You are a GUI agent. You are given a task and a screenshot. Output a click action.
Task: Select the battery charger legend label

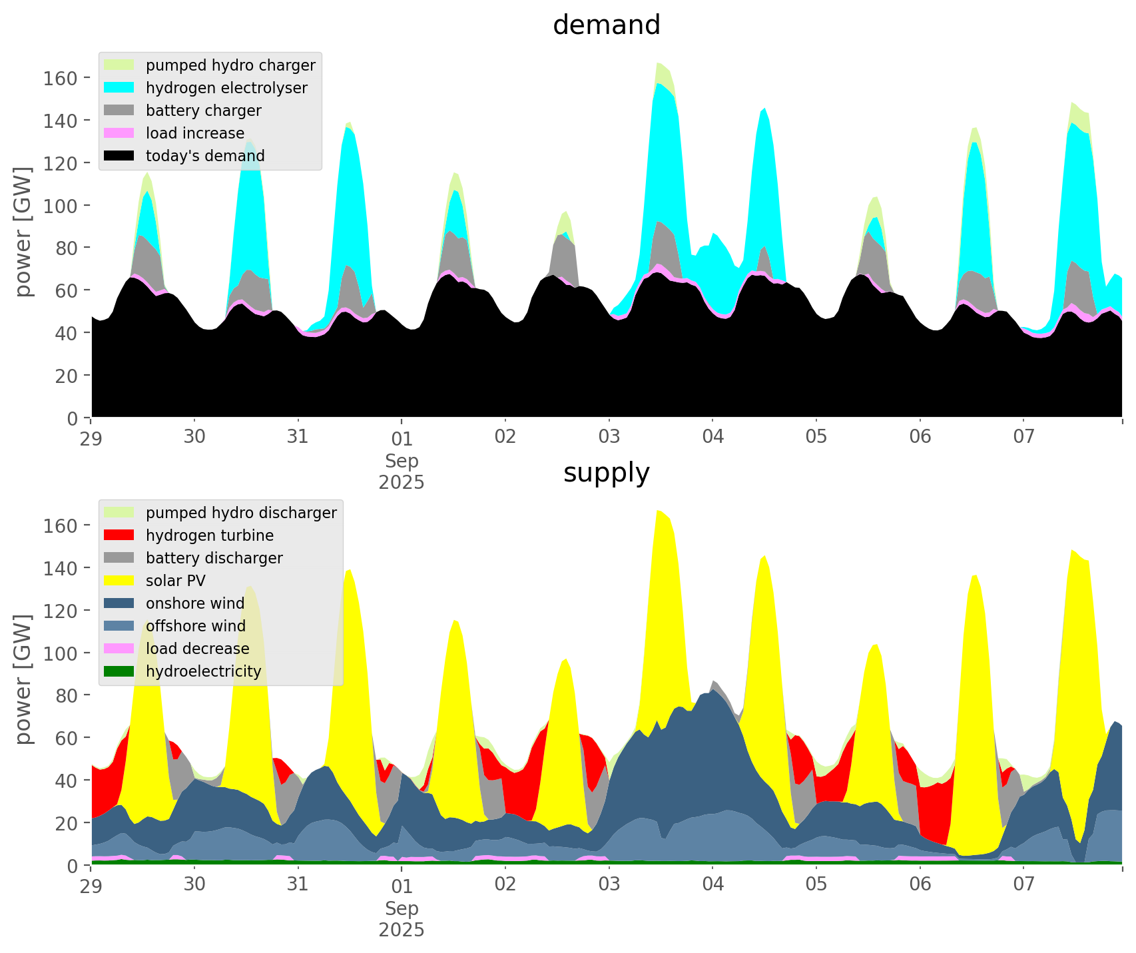coord(203,111)
